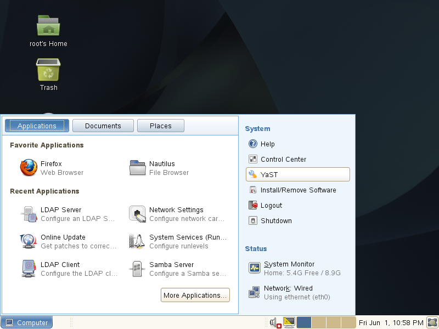Open Help from System list
439x329 pixels.
pyautogui.click(x=298, y=144)
